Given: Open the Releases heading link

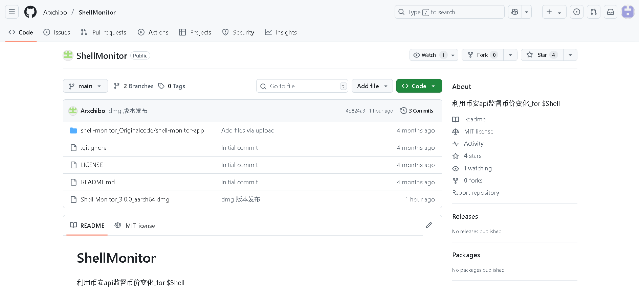Looking at the screenshot, I should coord(465,216).
